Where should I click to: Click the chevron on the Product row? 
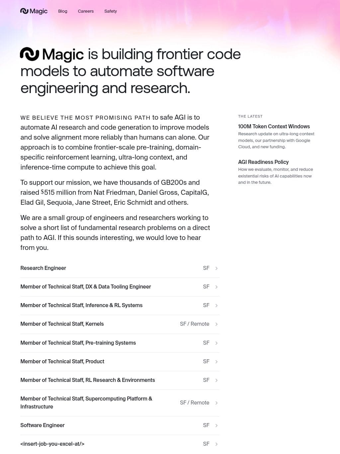pos(216,362)
